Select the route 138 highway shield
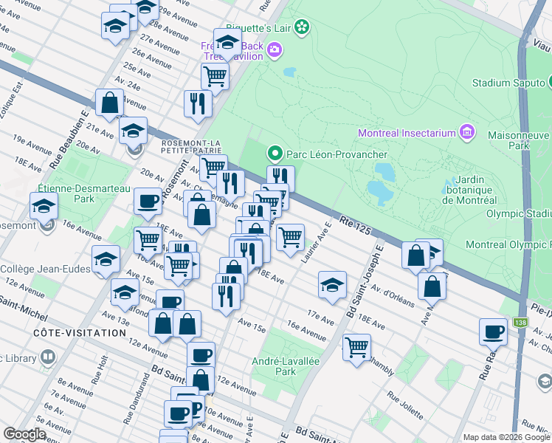 point(520,322)
